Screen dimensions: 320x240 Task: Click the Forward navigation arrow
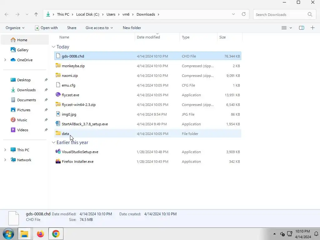(17, 14)
